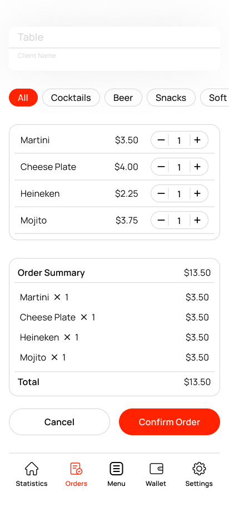Image resolution: width=229 pixels, height=511 pixels.
Task: Remove one Heineken
Action: 161,193
